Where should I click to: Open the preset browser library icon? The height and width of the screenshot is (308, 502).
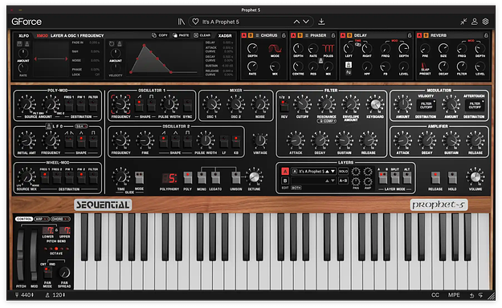(x=182, y=22)
